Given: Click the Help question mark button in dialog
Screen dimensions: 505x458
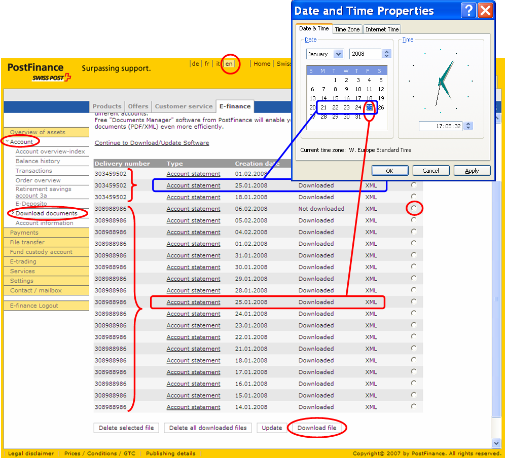Looking at the screenshot, I should click(x=468, y=10).
